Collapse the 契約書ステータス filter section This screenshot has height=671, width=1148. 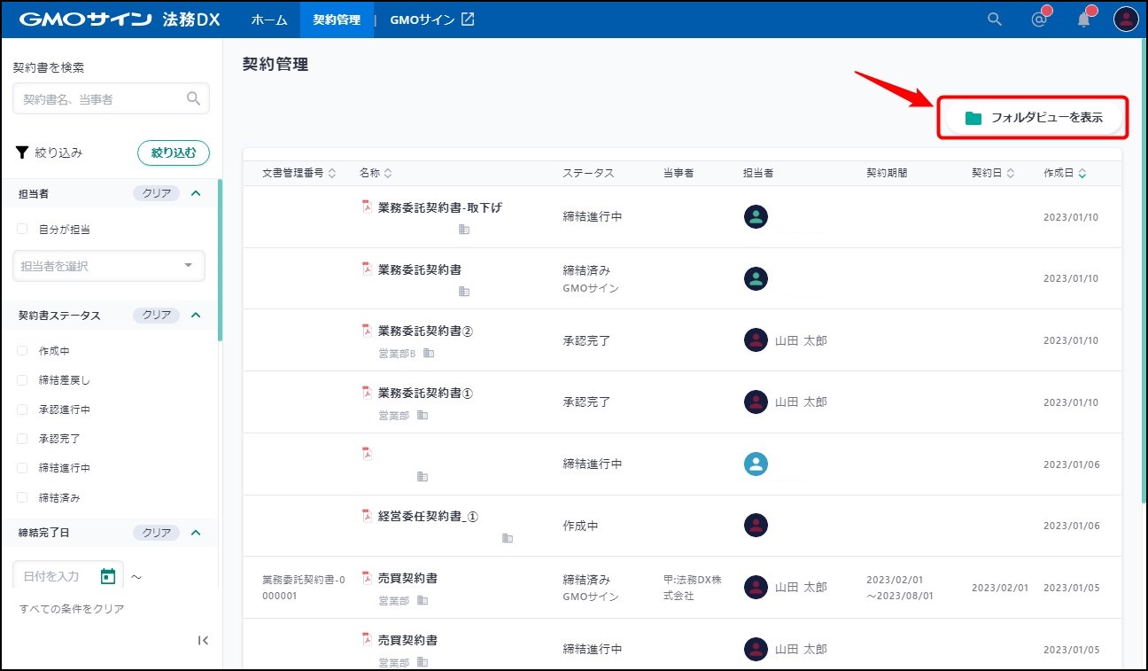197,315
